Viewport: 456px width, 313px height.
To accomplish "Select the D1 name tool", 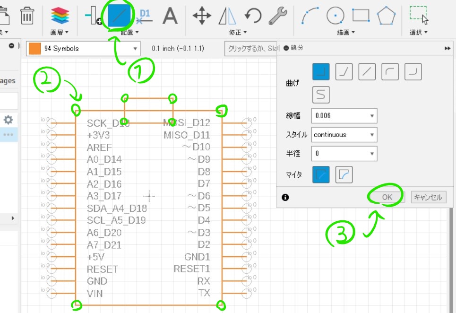I will (144, 16).
